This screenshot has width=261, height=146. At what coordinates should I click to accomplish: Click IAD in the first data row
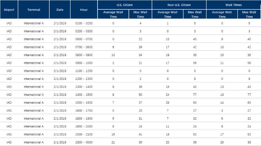(x=9, y=23)
